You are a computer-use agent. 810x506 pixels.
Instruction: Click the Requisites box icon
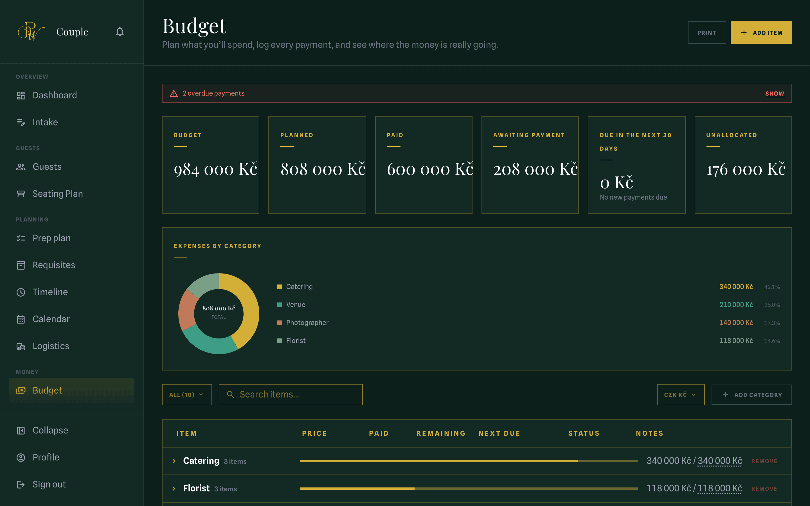coord(21,265)
